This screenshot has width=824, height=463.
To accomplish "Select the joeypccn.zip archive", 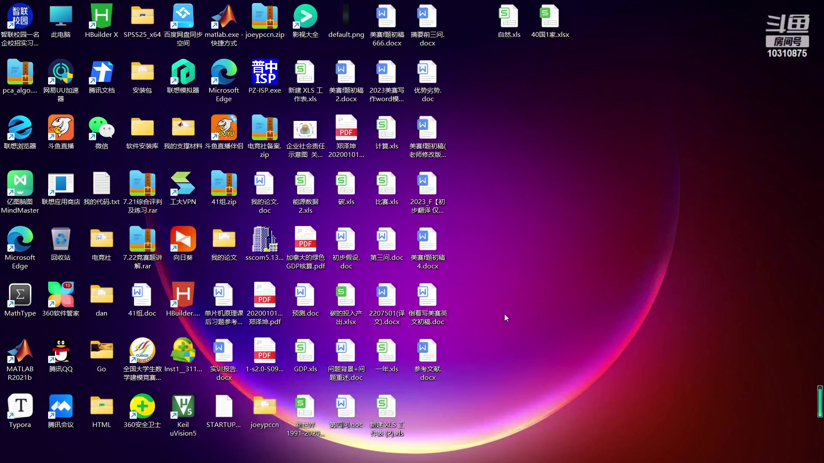I will pos(264,21).
